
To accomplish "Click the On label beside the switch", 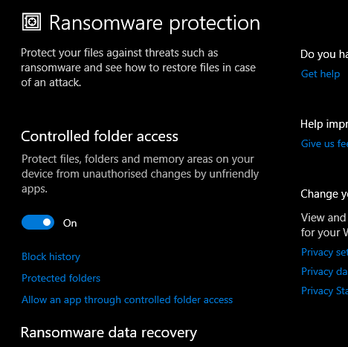I will 70,223.
